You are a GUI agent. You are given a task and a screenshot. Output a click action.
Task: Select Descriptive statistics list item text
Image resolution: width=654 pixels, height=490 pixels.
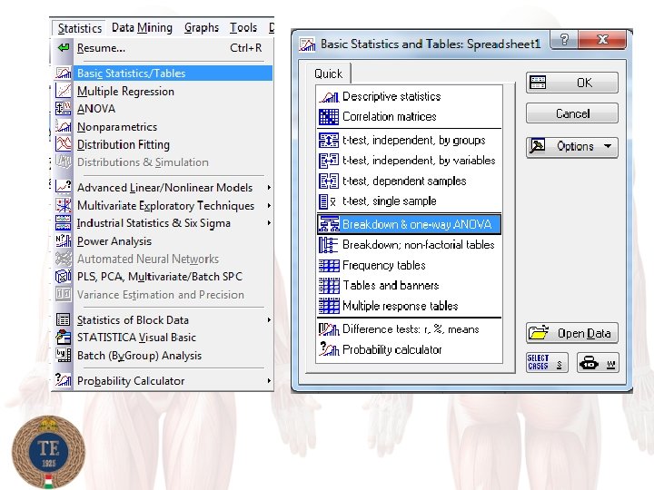coord(391,97)
